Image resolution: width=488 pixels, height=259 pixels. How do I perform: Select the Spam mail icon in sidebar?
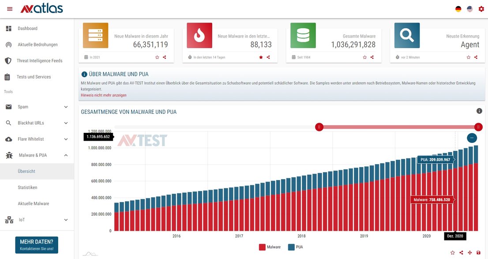(9, 107)
